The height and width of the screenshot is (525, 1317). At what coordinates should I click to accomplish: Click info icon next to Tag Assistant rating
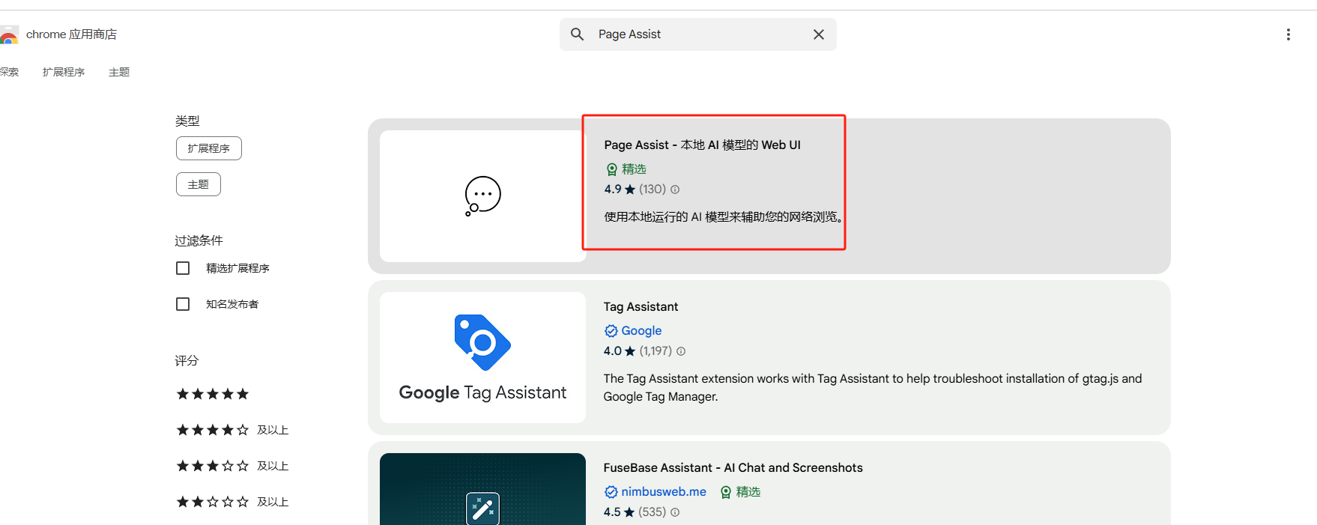tap(681, 351)
